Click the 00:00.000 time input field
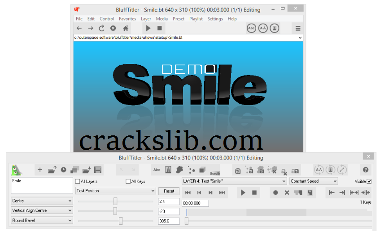This screenshot has height=231, width=384. coord(195,203)
